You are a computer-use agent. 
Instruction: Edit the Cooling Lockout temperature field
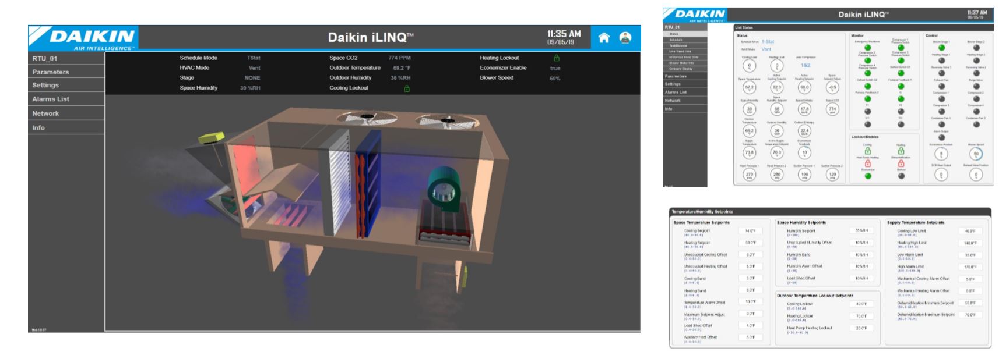click(861, 304)
